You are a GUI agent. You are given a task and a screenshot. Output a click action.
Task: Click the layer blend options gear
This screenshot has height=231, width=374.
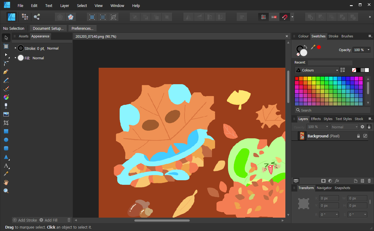(362, 127)
